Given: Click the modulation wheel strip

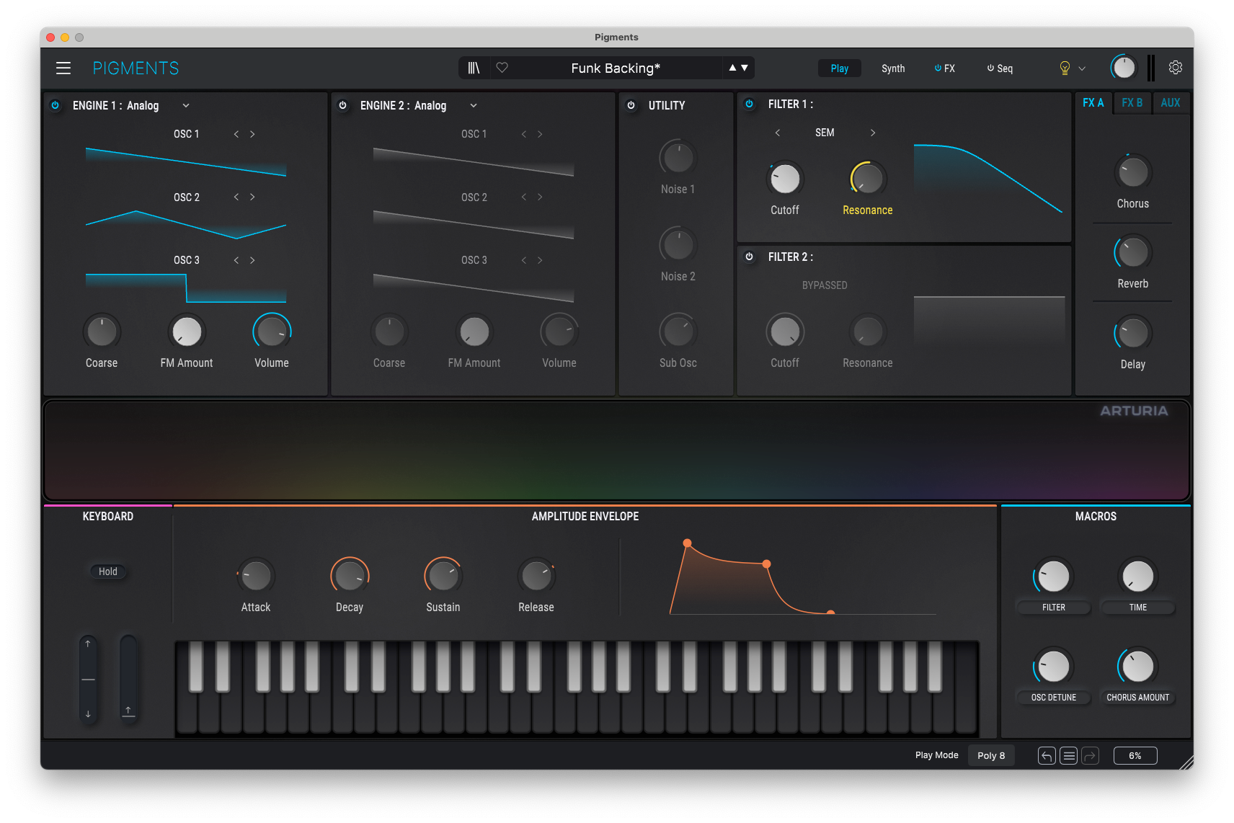Looking at the screenshot, I should coord(128,680).
